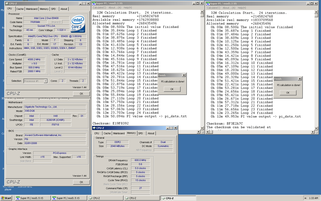Click the Core Speed value field
Image resolution: width=321 pixels, height=201 pixels.
pos(34,59)
